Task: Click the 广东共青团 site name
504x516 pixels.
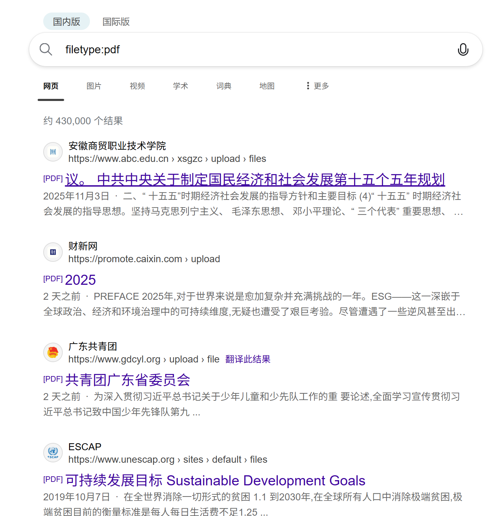Action: coord(93,346)
